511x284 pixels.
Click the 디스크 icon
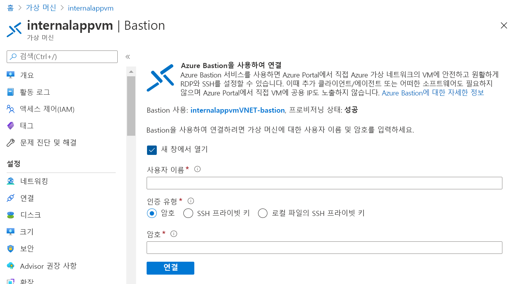coord(11,215)
